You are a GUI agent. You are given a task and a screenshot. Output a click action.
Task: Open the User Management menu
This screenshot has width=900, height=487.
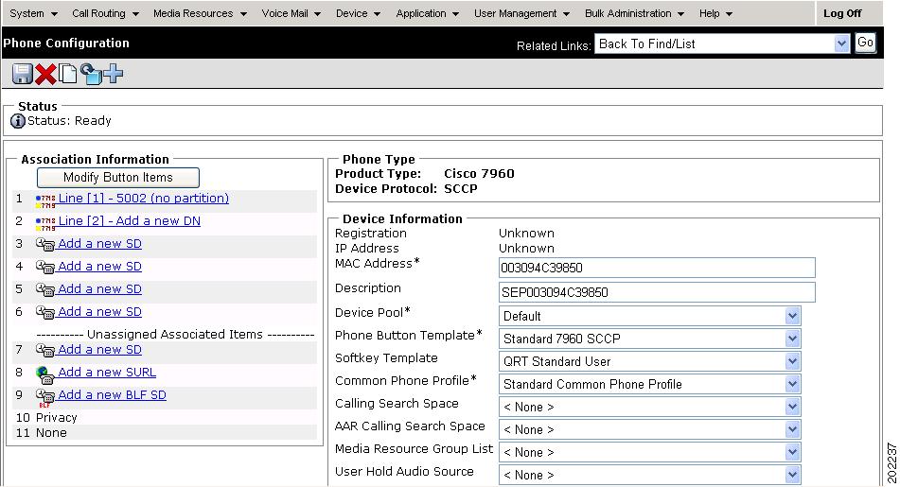point(521,13)
